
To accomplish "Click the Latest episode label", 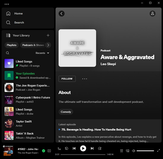I will [67, 125].
